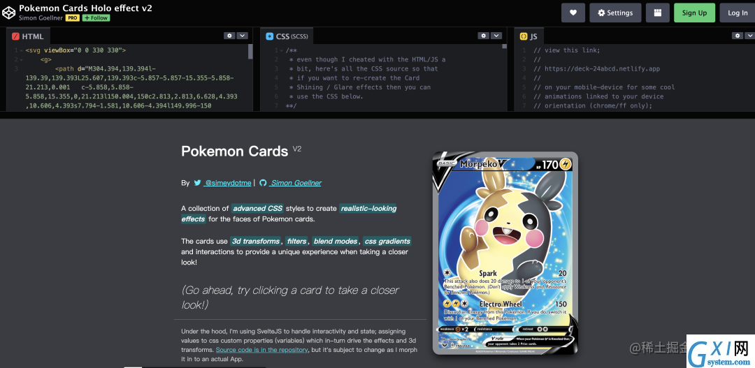Click the netlify URL in JS comment
755x368 pixels.
pos(603,69)
